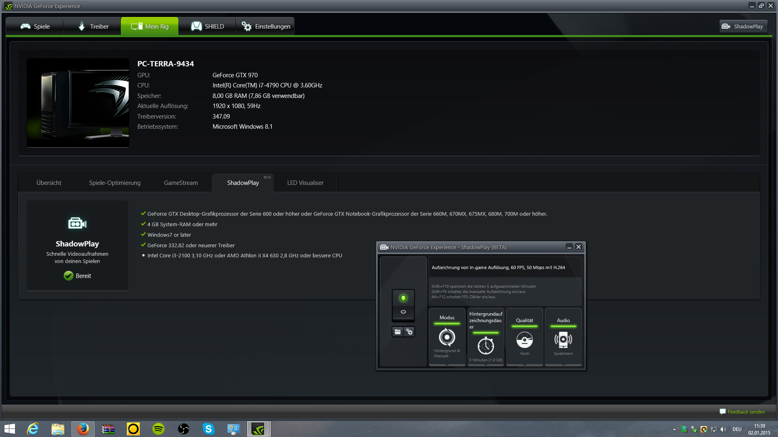Click the Microsoft Windows 8.1 value
This screenshot has width=778, height=437.
[242, 127]
